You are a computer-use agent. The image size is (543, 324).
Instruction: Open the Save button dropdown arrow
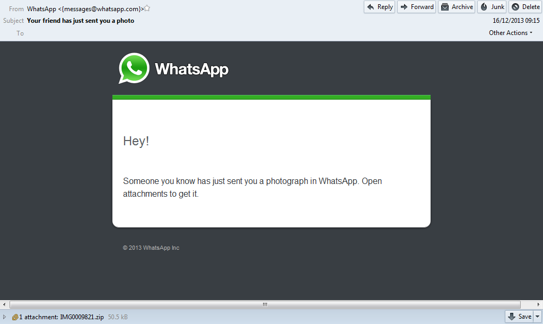point(537,317)
